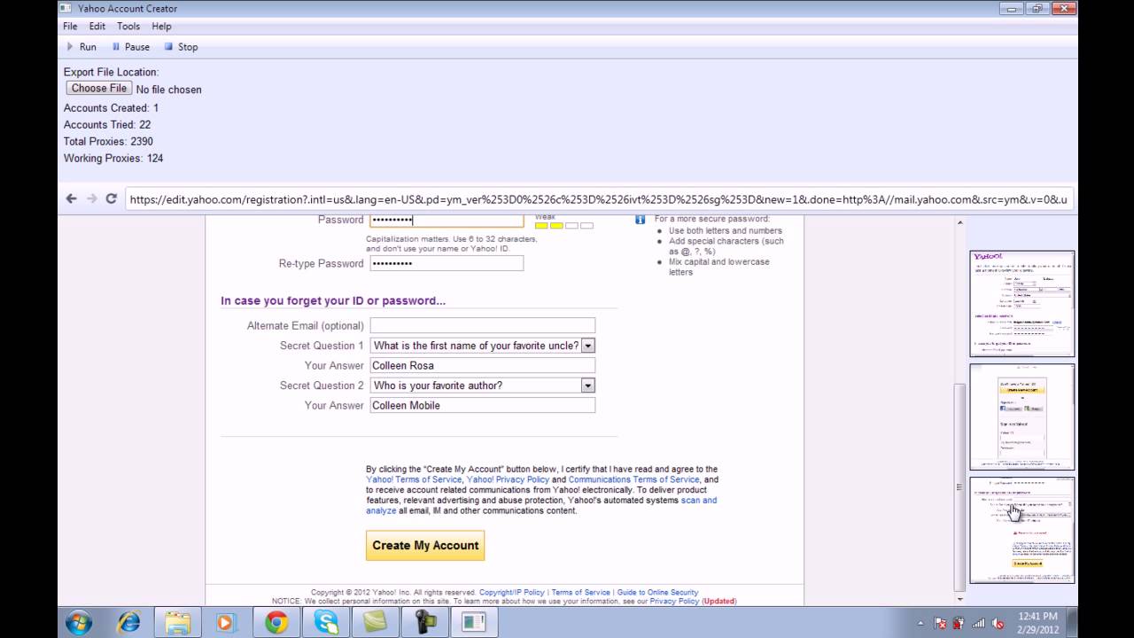The width and height of the screenshot is (1134, 638).
Task: Open the camcorder recorder taskbar icon
Action: coord(423,623)
